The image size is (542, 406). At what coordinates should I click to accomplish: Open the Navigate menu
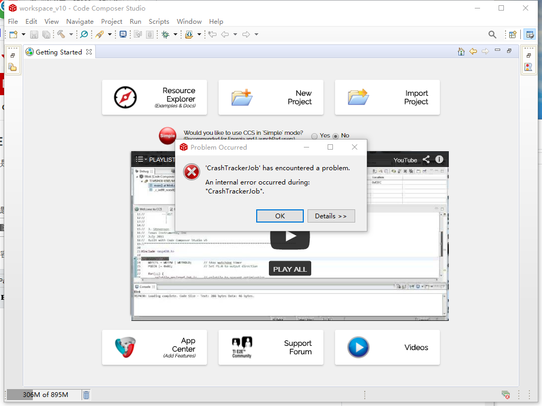point(80,21)
